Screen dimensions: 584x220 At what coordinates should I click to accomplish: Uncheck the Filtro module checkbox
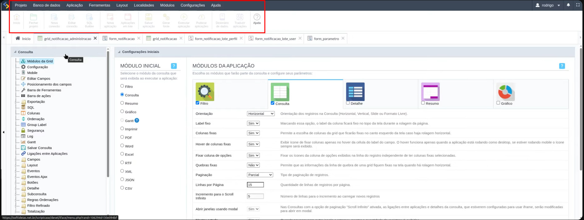[x=197, y=103]
